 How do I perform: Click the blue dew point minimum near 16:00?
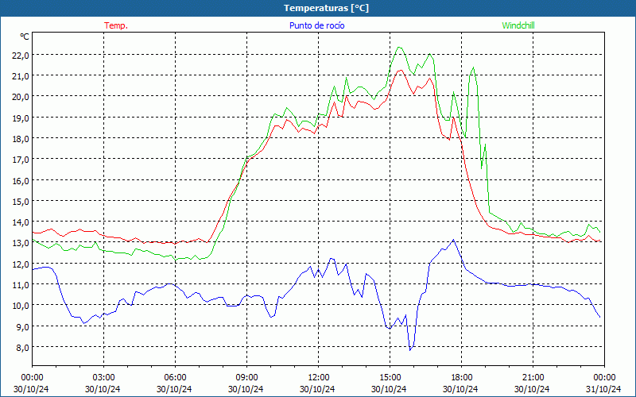click(x=410, y=349)
